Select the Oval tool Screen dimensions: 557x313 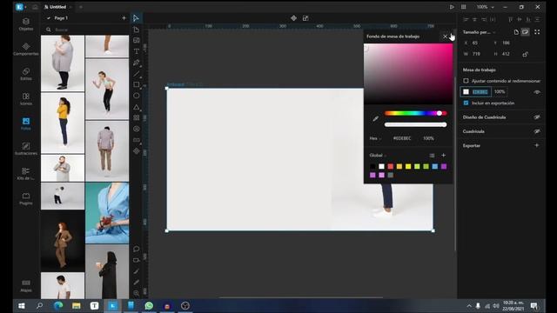(137, 96)
